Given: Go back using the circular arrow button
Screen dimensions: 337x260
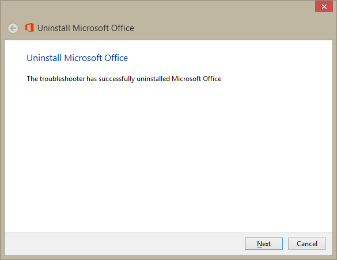Looking at the screenshot, I should [13, 28].
